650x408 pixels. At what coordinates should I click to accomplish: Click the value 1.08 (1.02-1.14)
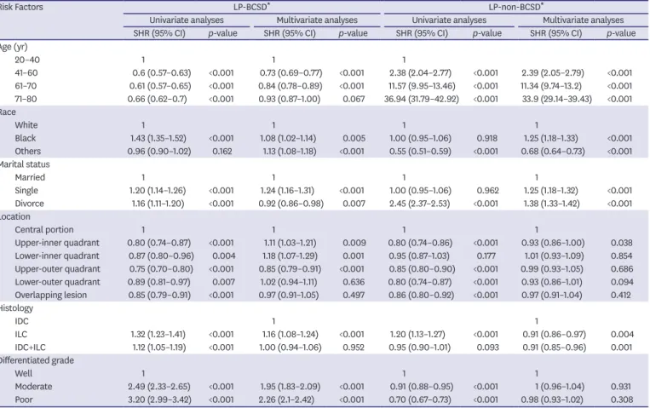coord(288,138)
